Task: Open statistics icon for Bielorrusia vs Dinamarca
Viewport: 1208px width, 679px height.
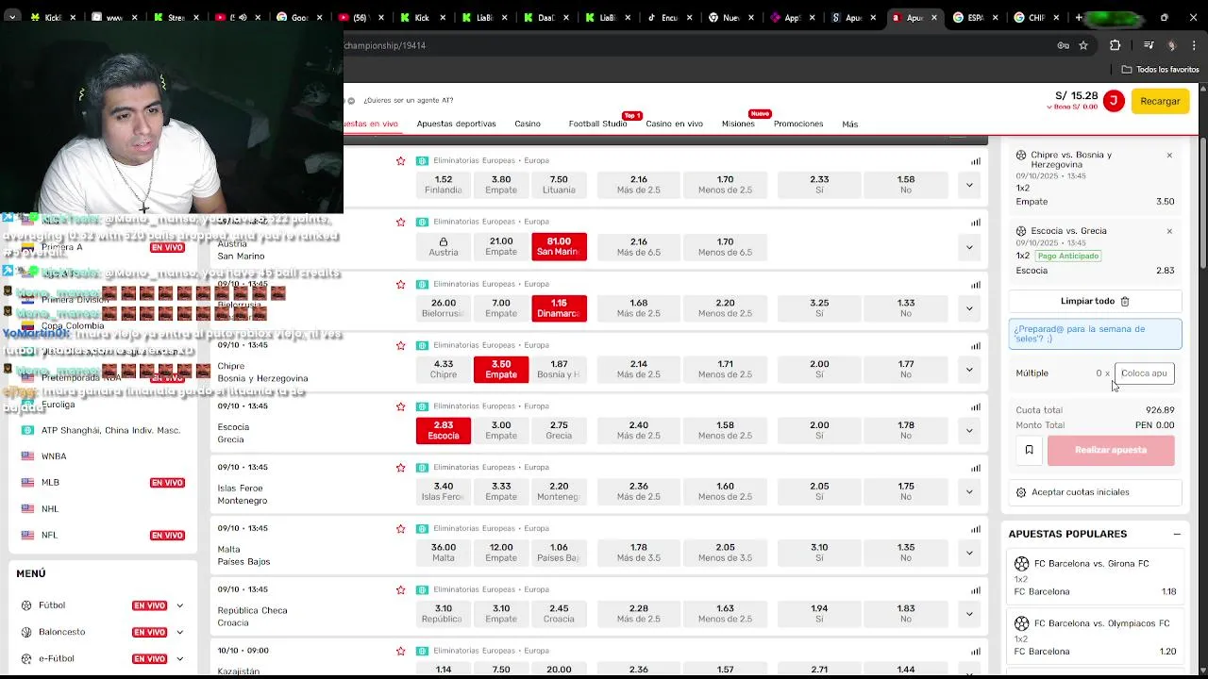Action: coord(976,284)
